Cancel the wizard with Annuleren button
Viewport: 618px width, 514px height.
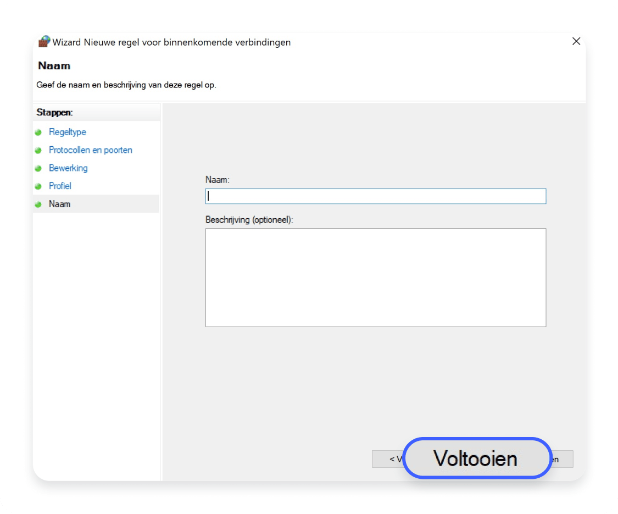tap(561, 459)
